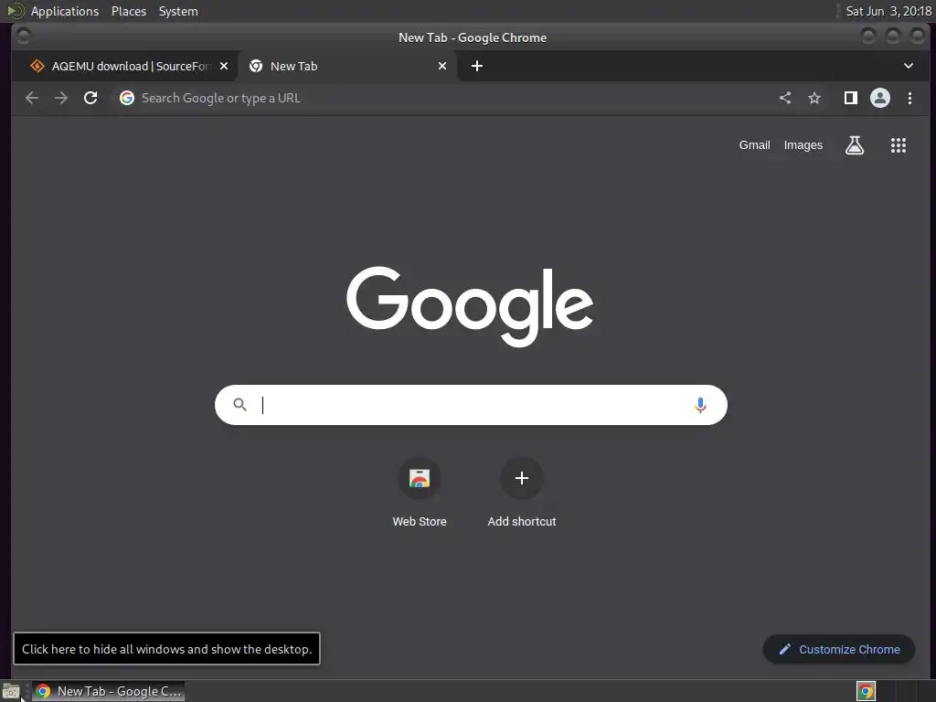This screenshot has height=702, width=936.
Task: Reload the current page
Action: click(x=90, y=98)
